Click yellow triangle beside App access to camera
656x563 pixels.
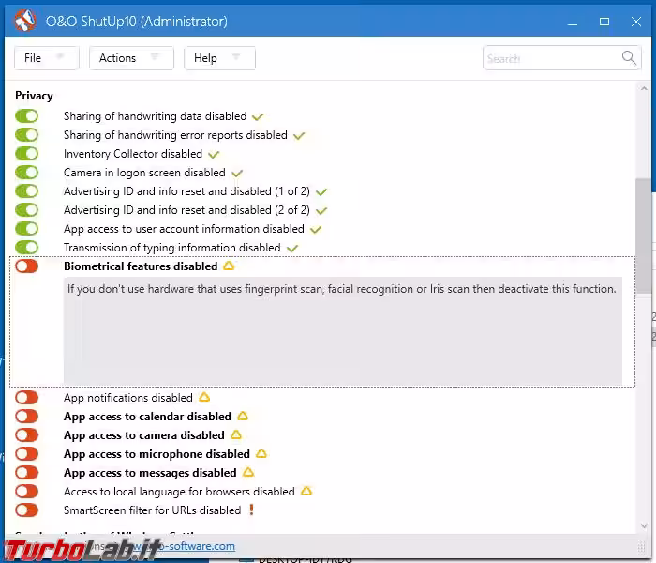[x=236, y=435]
